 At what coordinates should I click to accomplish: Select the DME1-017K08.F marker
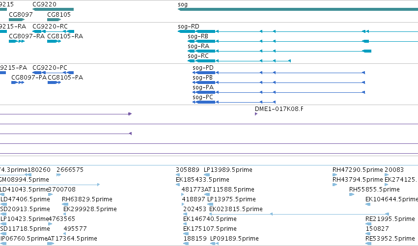pos(256,114)
